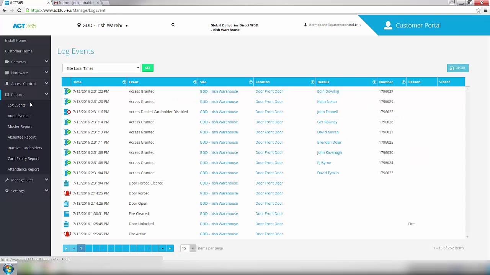The width and height of the screenshot is (490, 275).
Task: Reload the page with the refresh icon
Action: [19, 10]
